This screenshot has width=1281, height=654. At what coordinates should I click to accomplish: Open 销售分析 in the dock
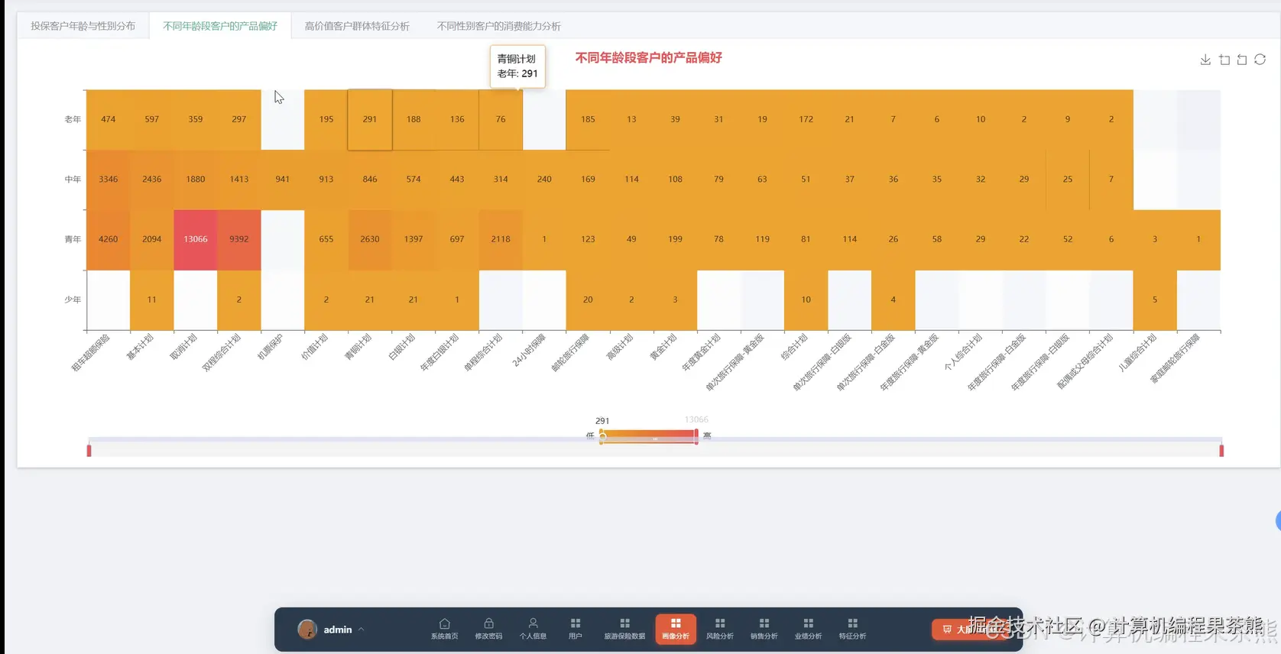[x=764, y=629]
